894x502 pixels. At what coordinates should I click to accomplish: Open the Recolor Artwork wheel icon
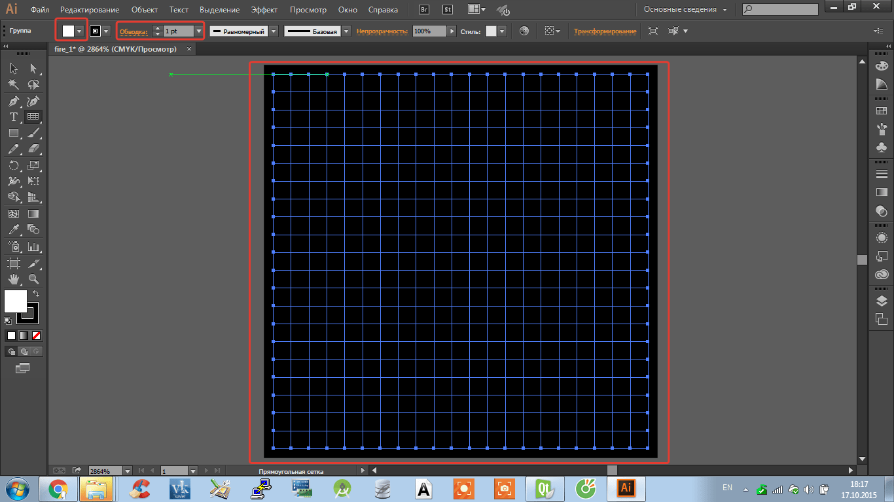524,31
